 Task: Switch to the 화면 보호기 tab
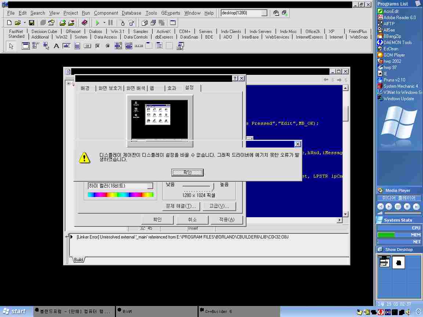(109, 88)
